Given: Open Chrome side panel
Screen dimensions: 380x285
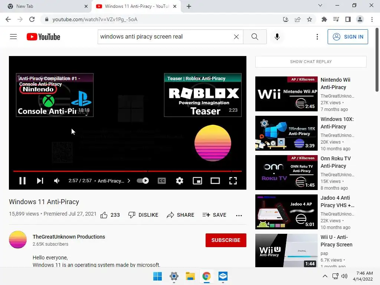Looking at the screenshot, I should pos(348,19).
